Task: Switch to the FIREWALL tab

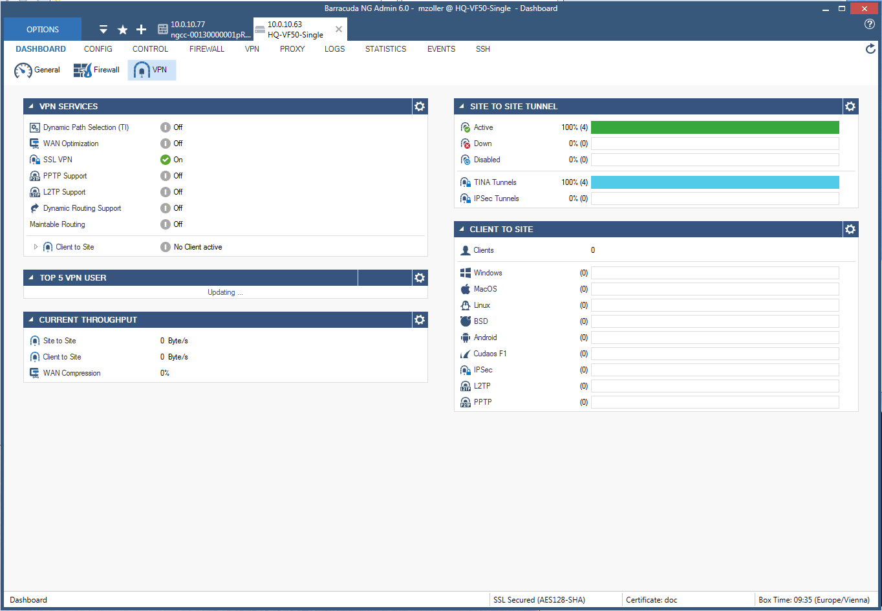Action: 207,49
